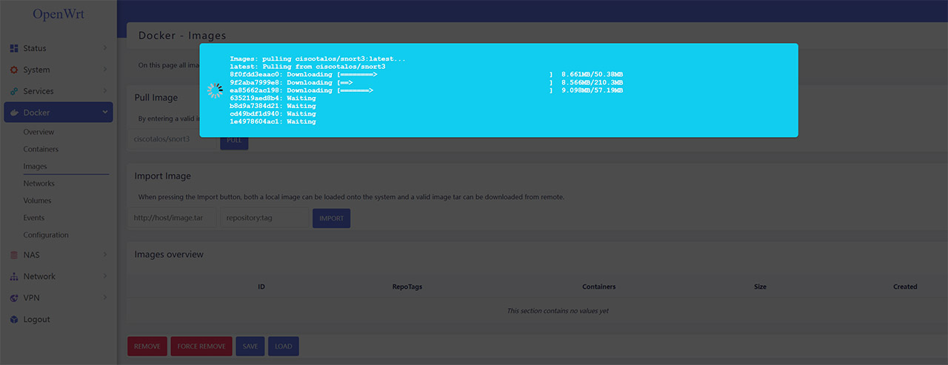Click the 'Docker - Images' page heading
Viewport: 948px width, 365px height.
pyautogui.click(x=182, y=36)
